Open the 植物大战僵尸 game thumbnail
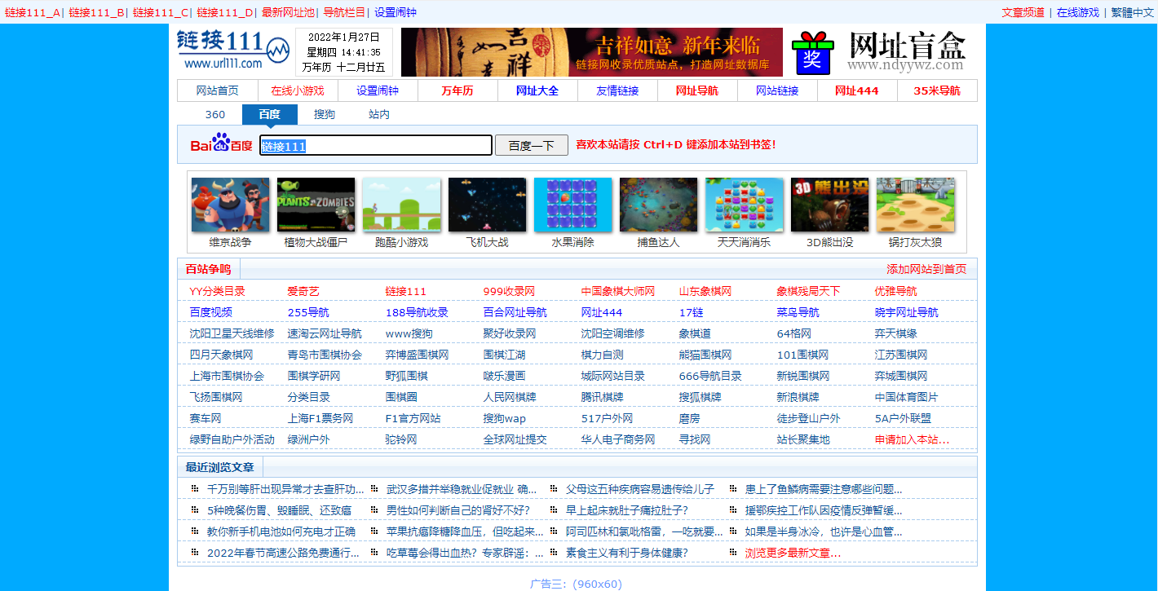This screenshot has width=1158, height=591. coord(316,205)
